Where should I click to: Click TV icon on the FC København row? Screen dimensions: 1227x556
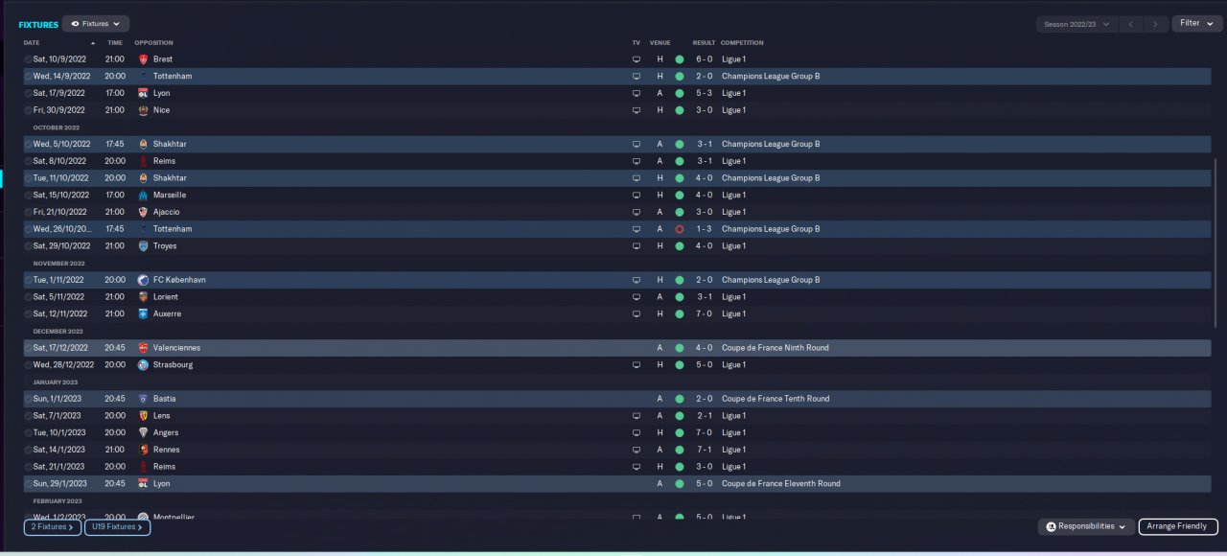(x=636, y=280)
